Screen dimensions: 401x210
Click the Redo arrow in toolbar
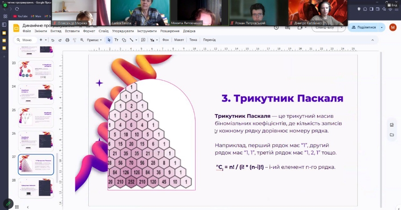coord(59,40)
